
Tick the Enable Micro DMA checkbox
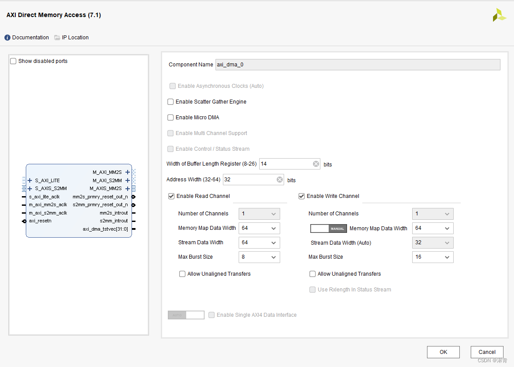tap(170, 118)
